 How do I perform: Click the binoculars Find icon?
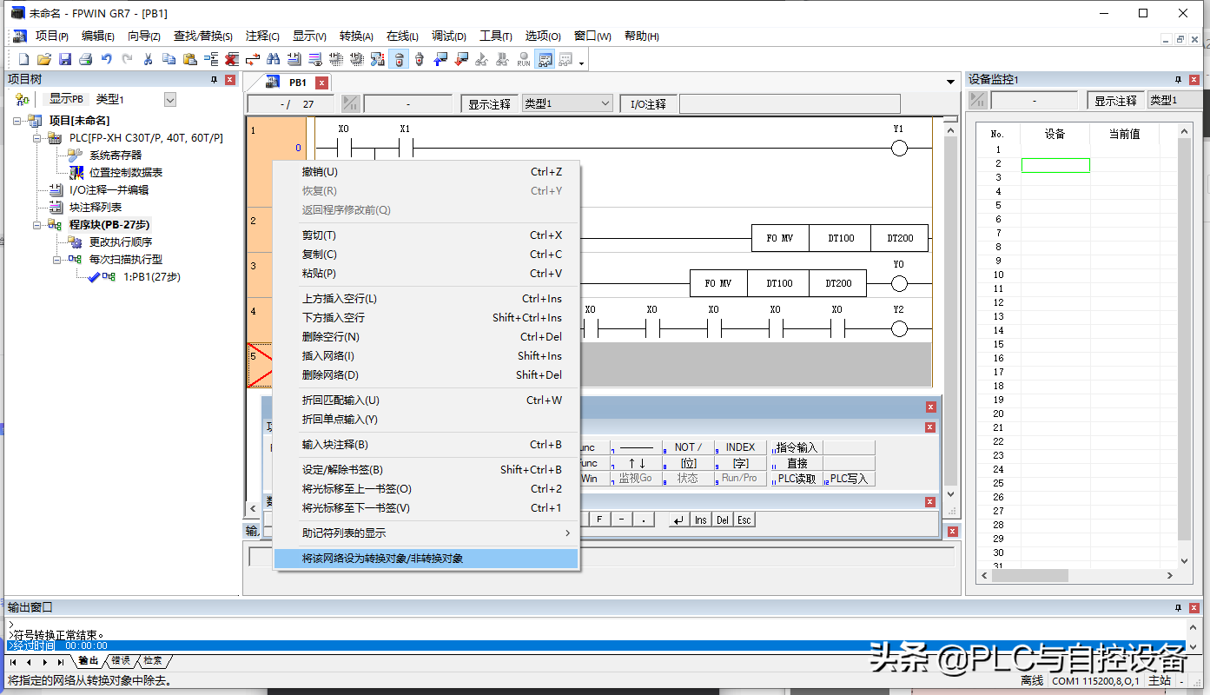tap(273, 59)
